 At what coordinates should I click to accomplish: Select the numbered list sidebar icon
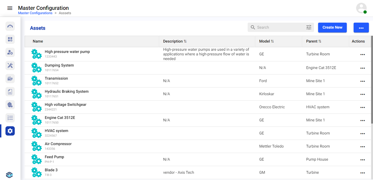10,118
